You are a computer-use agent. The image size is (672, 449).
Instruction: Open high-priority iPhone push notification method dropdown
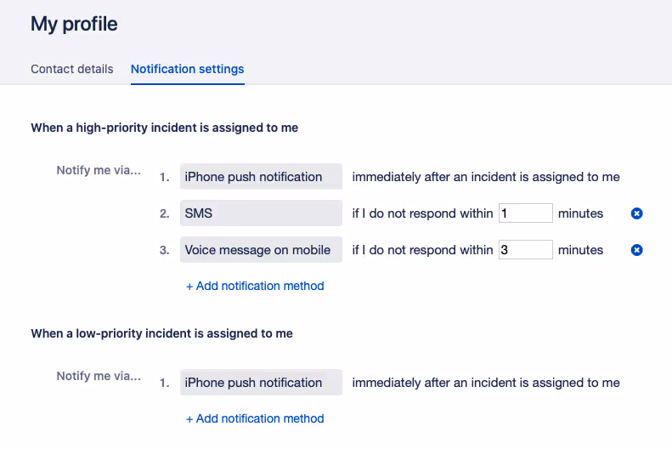click(261, 177)
